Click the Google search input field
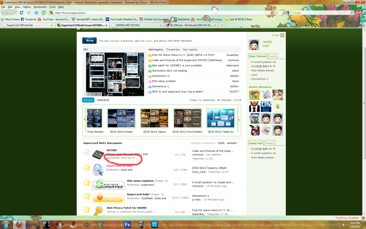Screen dimensions: 366x229 321,13
